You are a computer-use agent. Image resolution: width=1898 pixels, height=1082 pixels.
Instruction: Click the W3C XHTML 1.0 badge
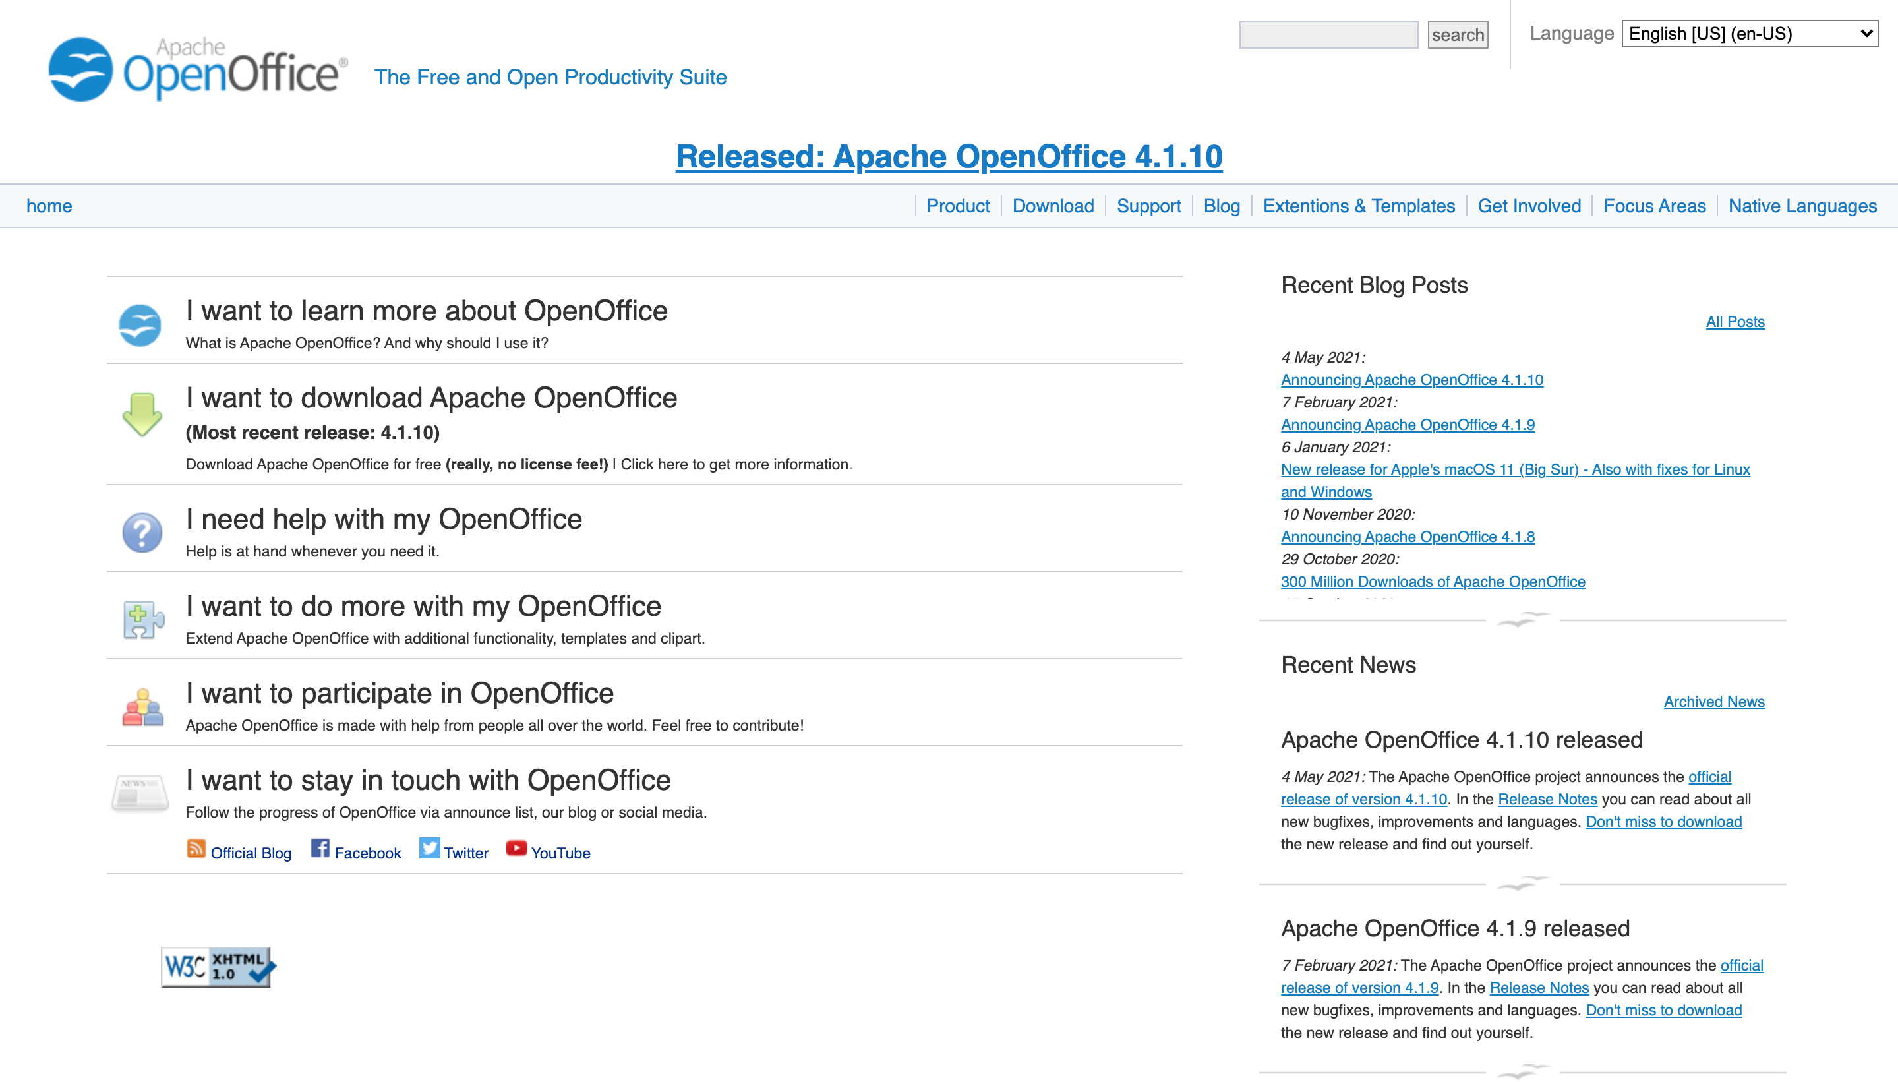[x=218, y=967]
